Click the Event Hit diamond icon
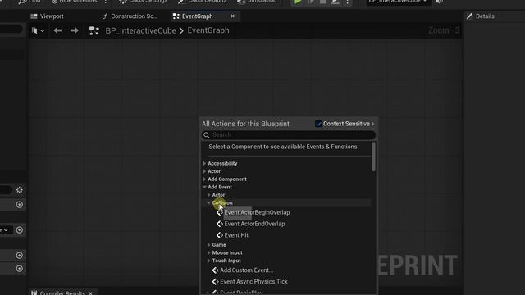The height and width of the screenshot is (295, 525). 220,235
